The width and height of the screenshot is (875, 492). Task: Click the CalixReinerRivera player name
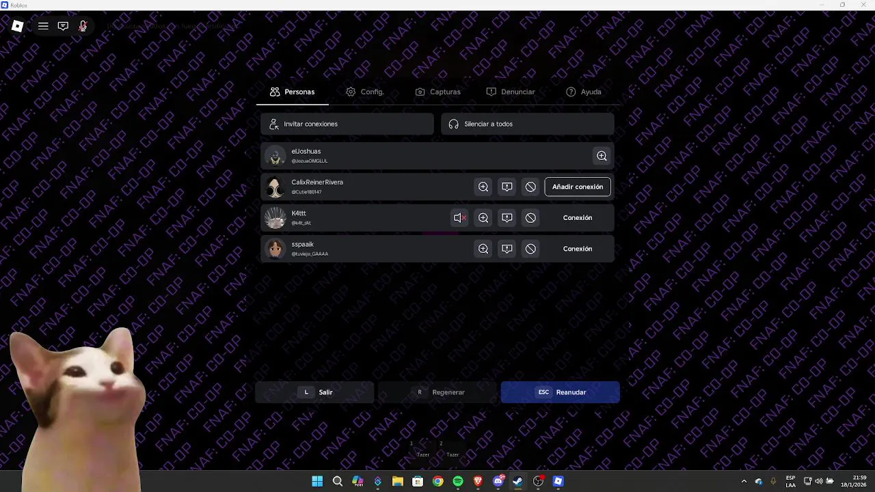coord(317,182)
